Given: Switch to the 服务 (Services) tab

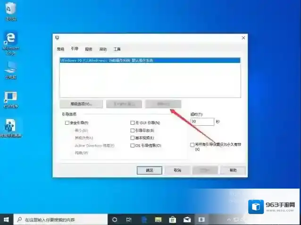Looking at the screenshot, I should click(x=89, y=49).
